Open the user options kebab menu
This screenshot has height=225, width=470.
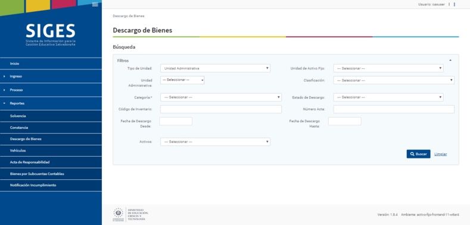tap(455, 5)
